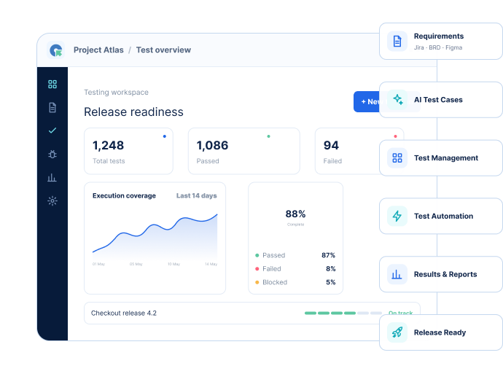Open the document icon in the sidebar

click(52, 107)
